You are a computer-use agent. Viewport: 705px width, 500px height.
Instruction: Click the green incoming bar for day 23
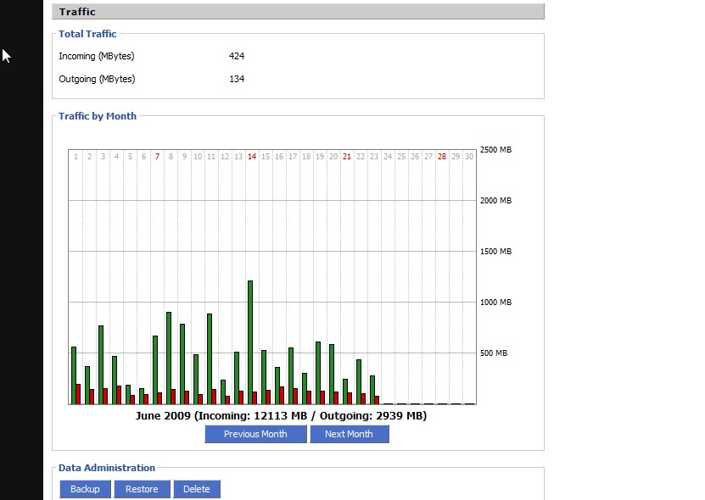click(x=372, y=390)
